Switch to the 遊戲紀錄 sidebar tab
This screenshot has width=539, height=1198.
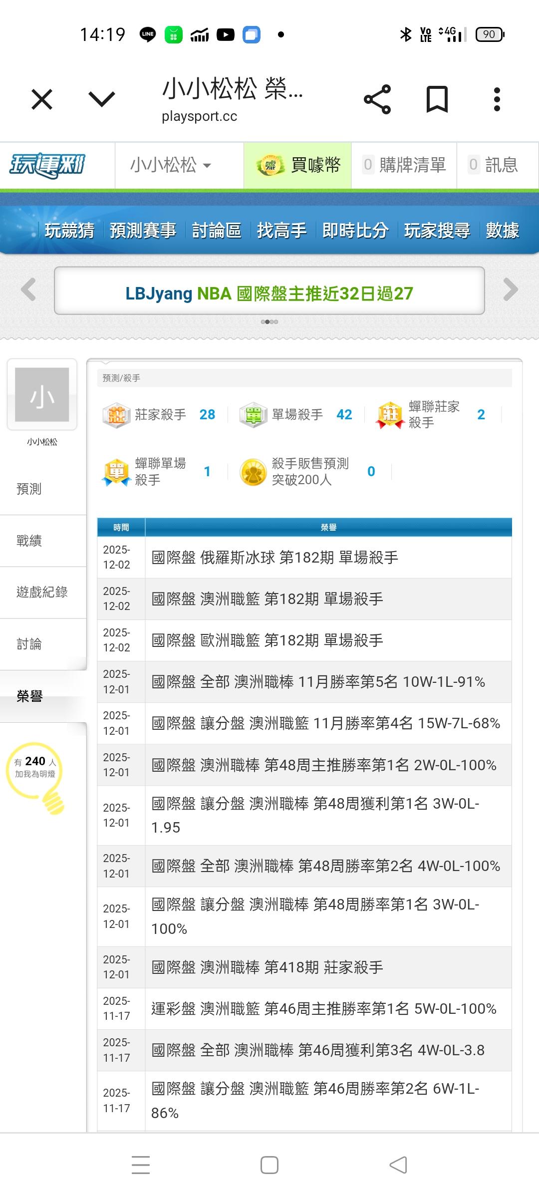tap(42, 592)
